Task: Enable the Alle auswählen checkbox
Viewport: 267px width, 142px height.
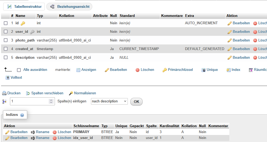Action: point(19,70)
